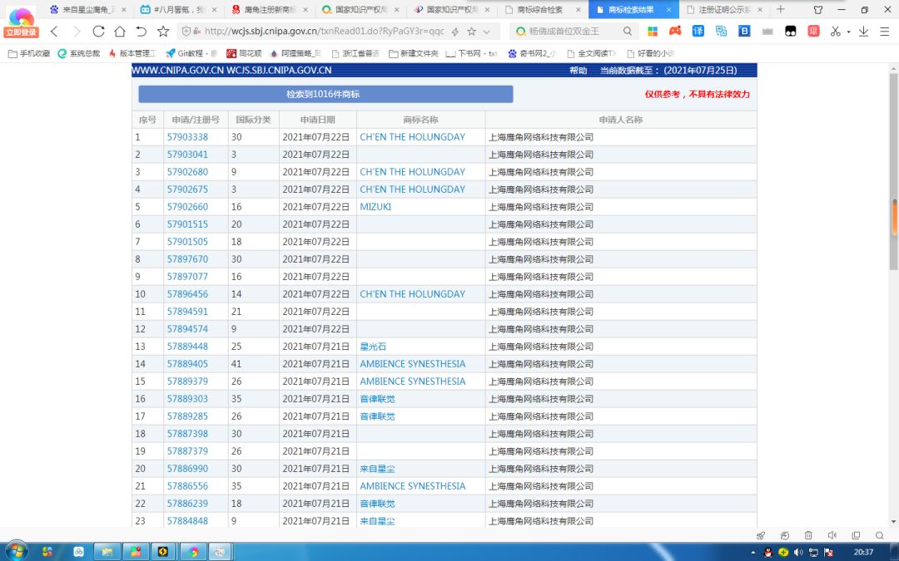This screenshot has width=899, height=561.
Task: Go back using the browser back arrow
Action: coord(54,32)
